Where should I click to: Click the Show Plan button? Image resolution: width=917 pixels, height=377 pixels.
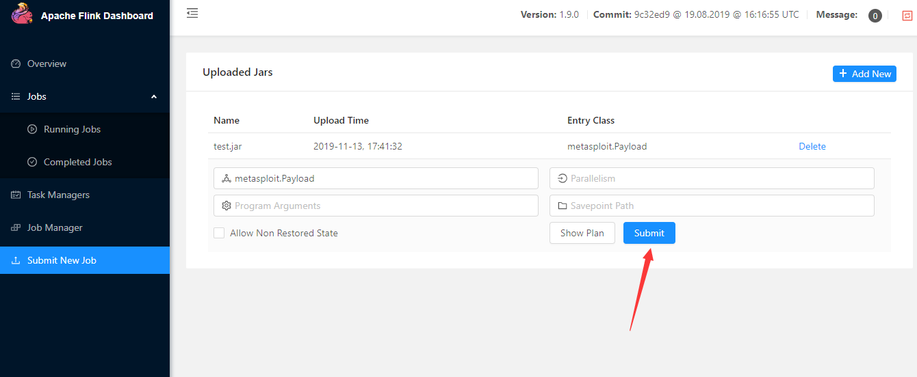[x=582, y=233]
